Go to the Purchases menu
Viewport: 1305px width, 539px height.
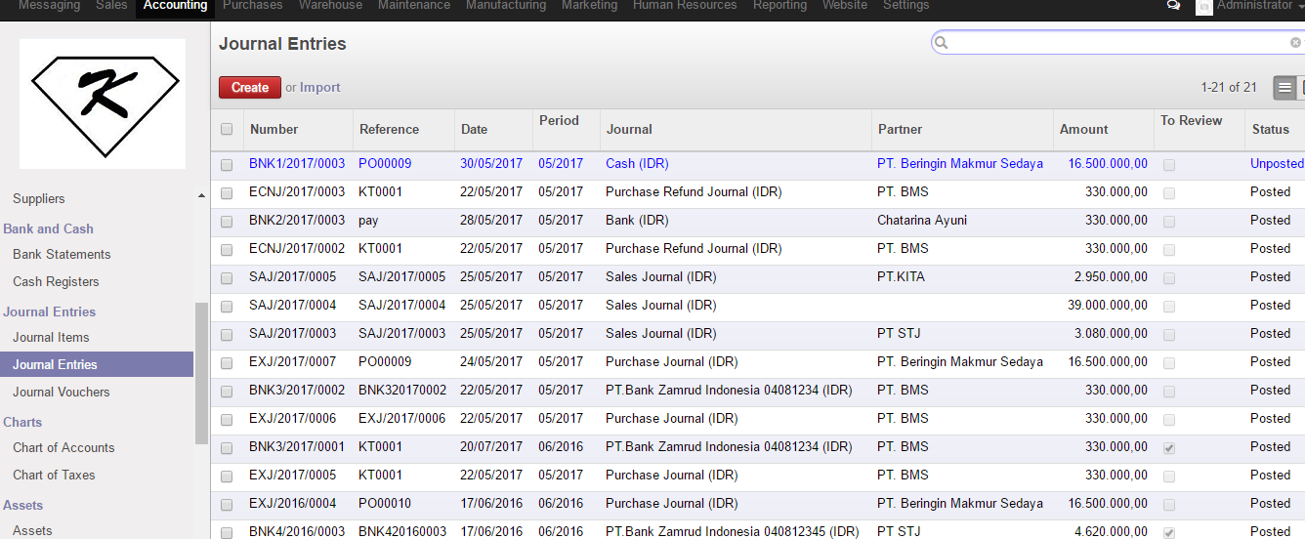[x=253, y=6]
